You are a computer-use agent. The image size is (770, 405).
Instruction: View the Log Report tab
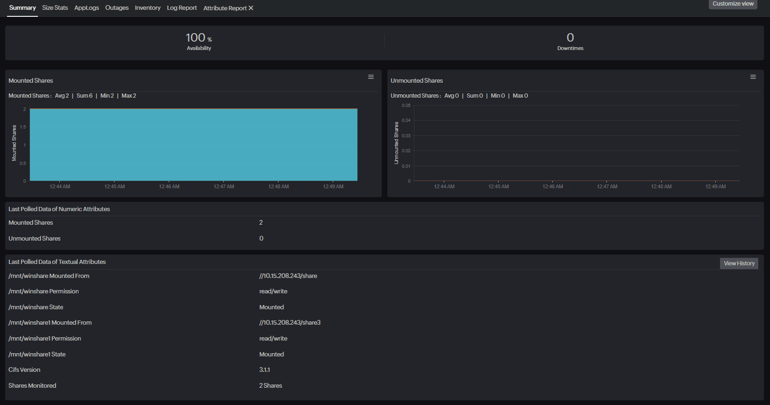(182, 8)
